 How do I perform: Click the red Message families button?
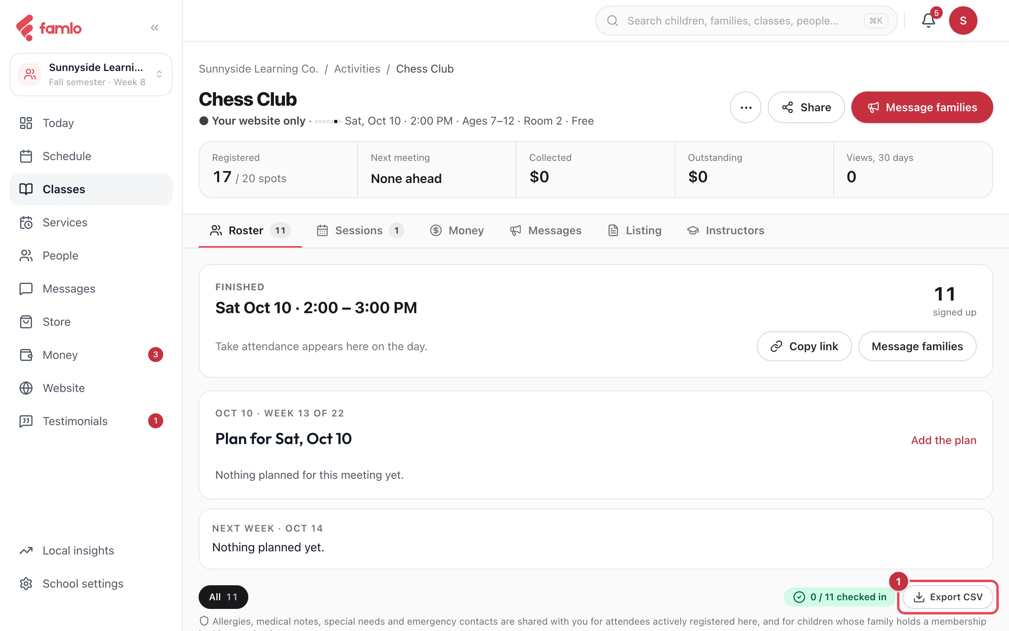[922, 107]
